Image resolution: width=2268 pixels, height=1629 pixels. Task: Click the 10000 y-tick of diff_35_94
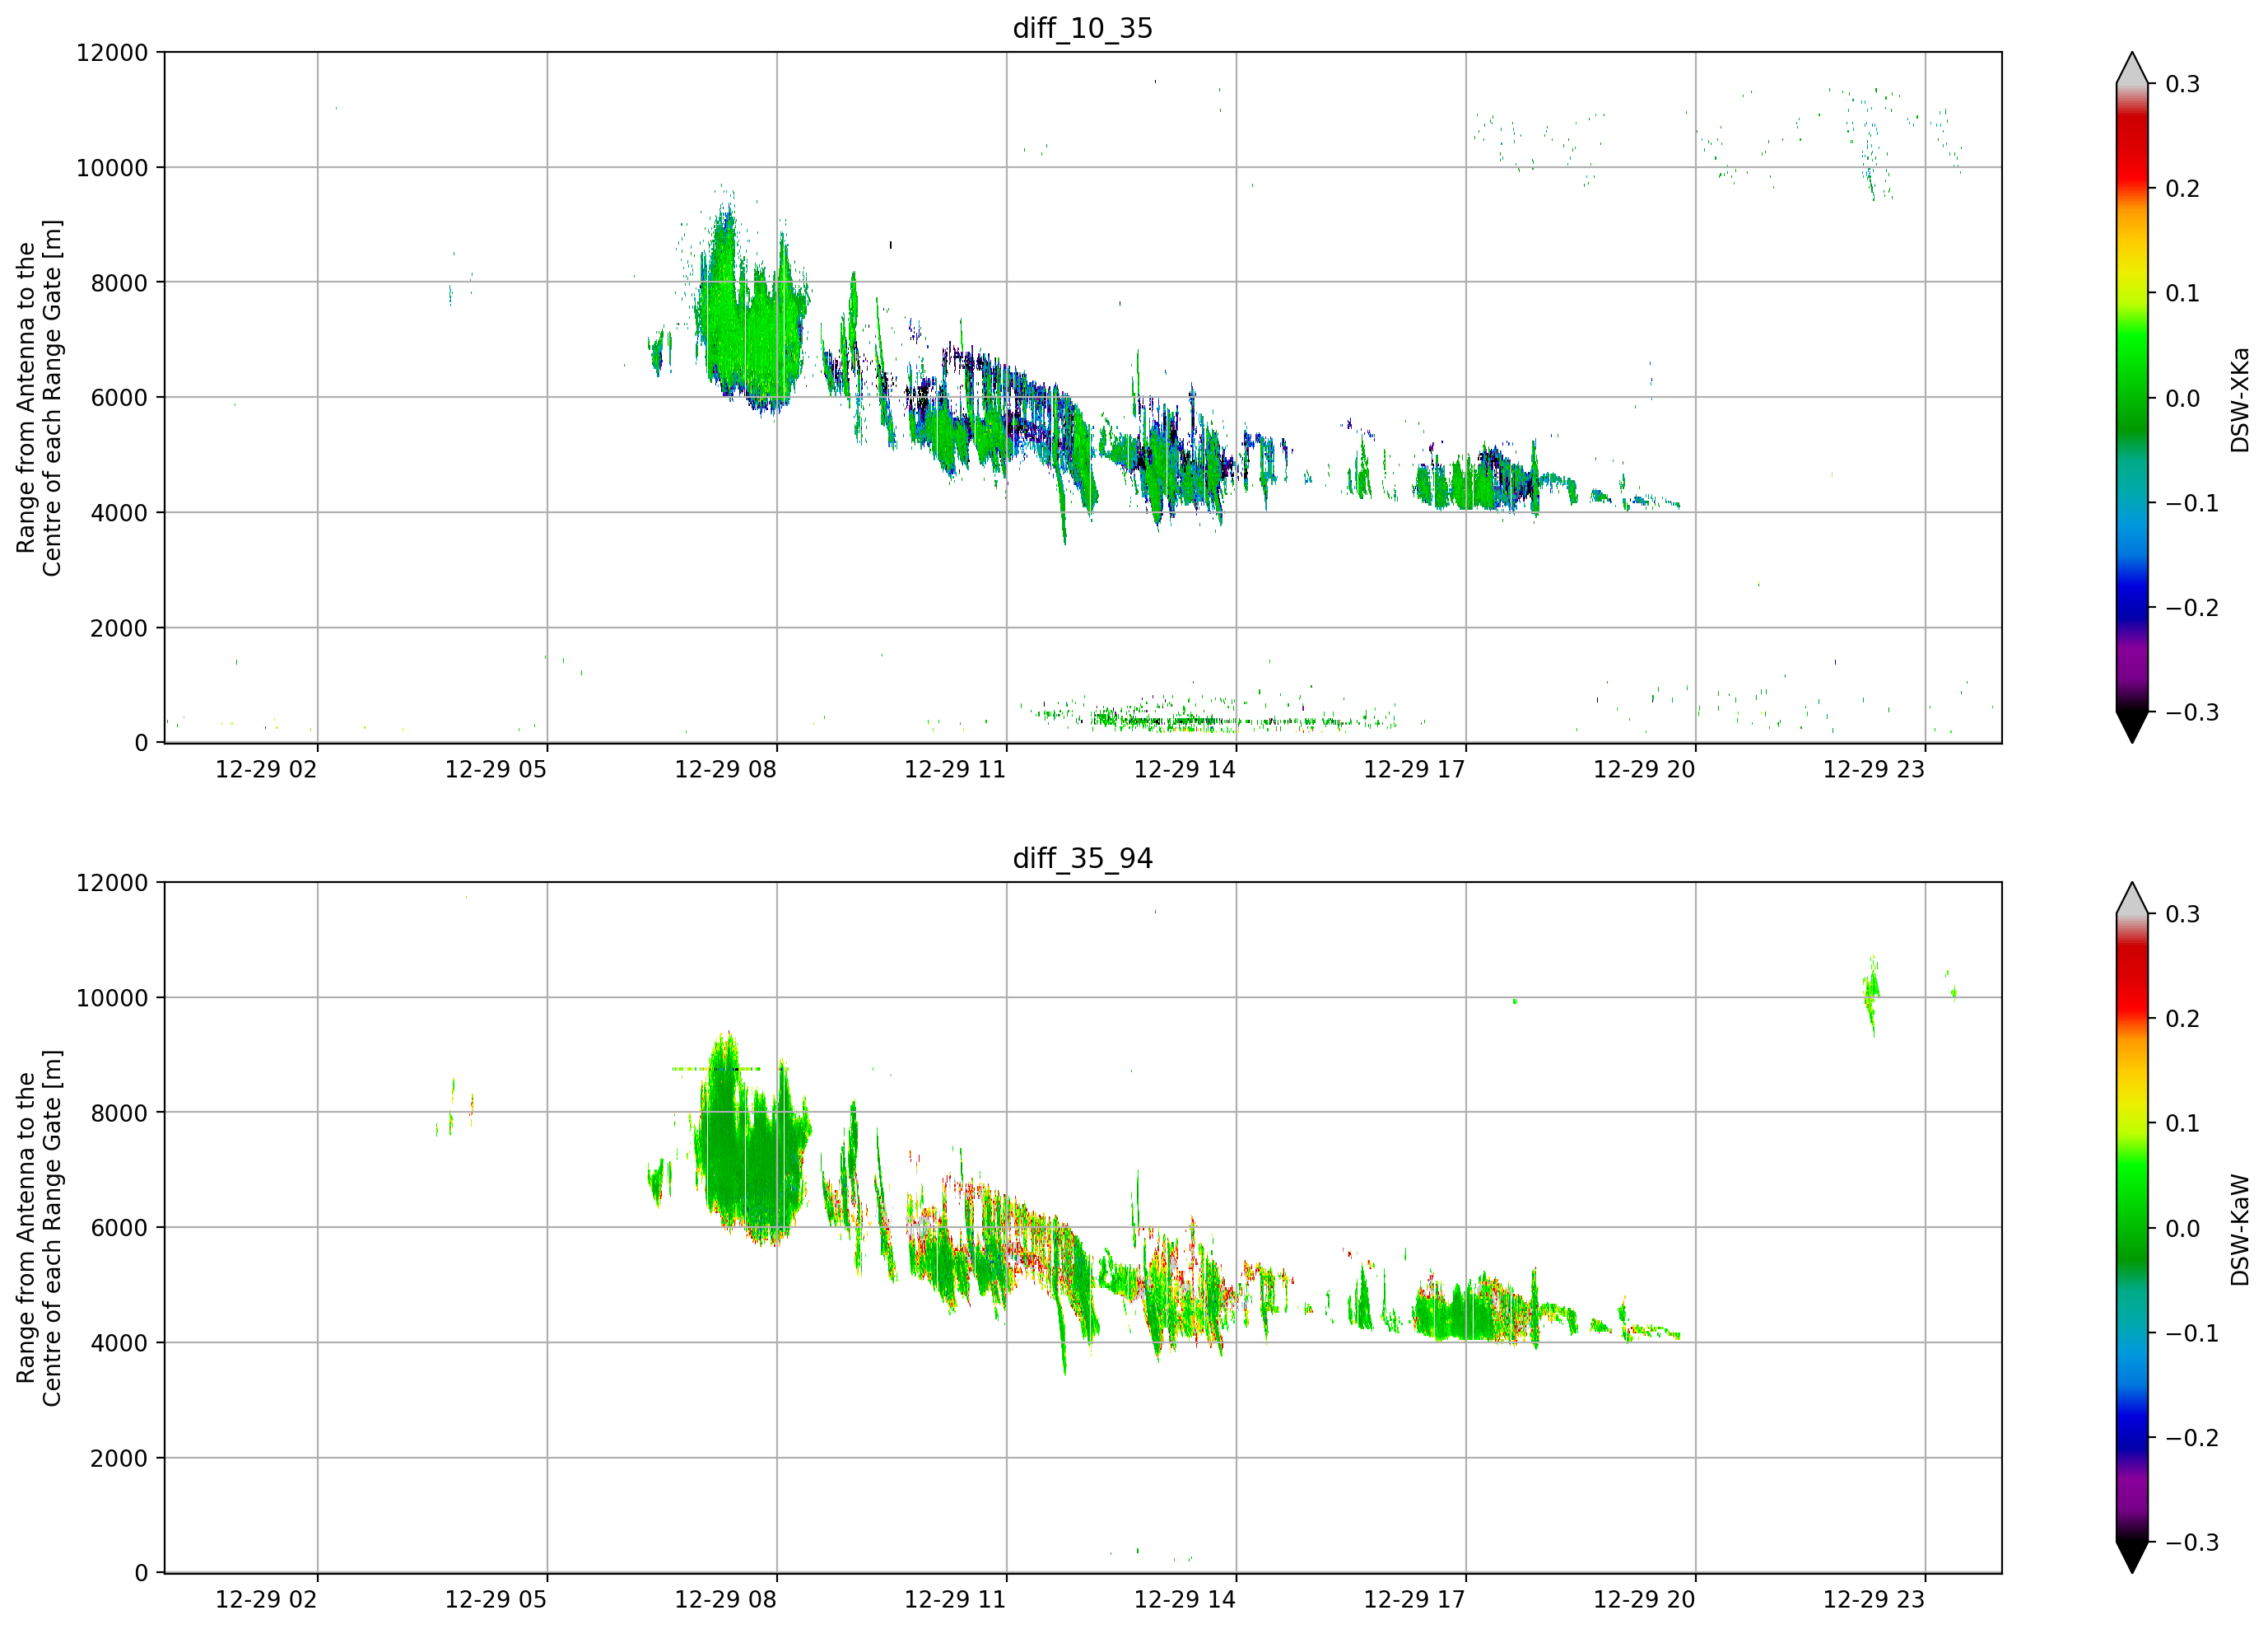click(x=112, y=999)
